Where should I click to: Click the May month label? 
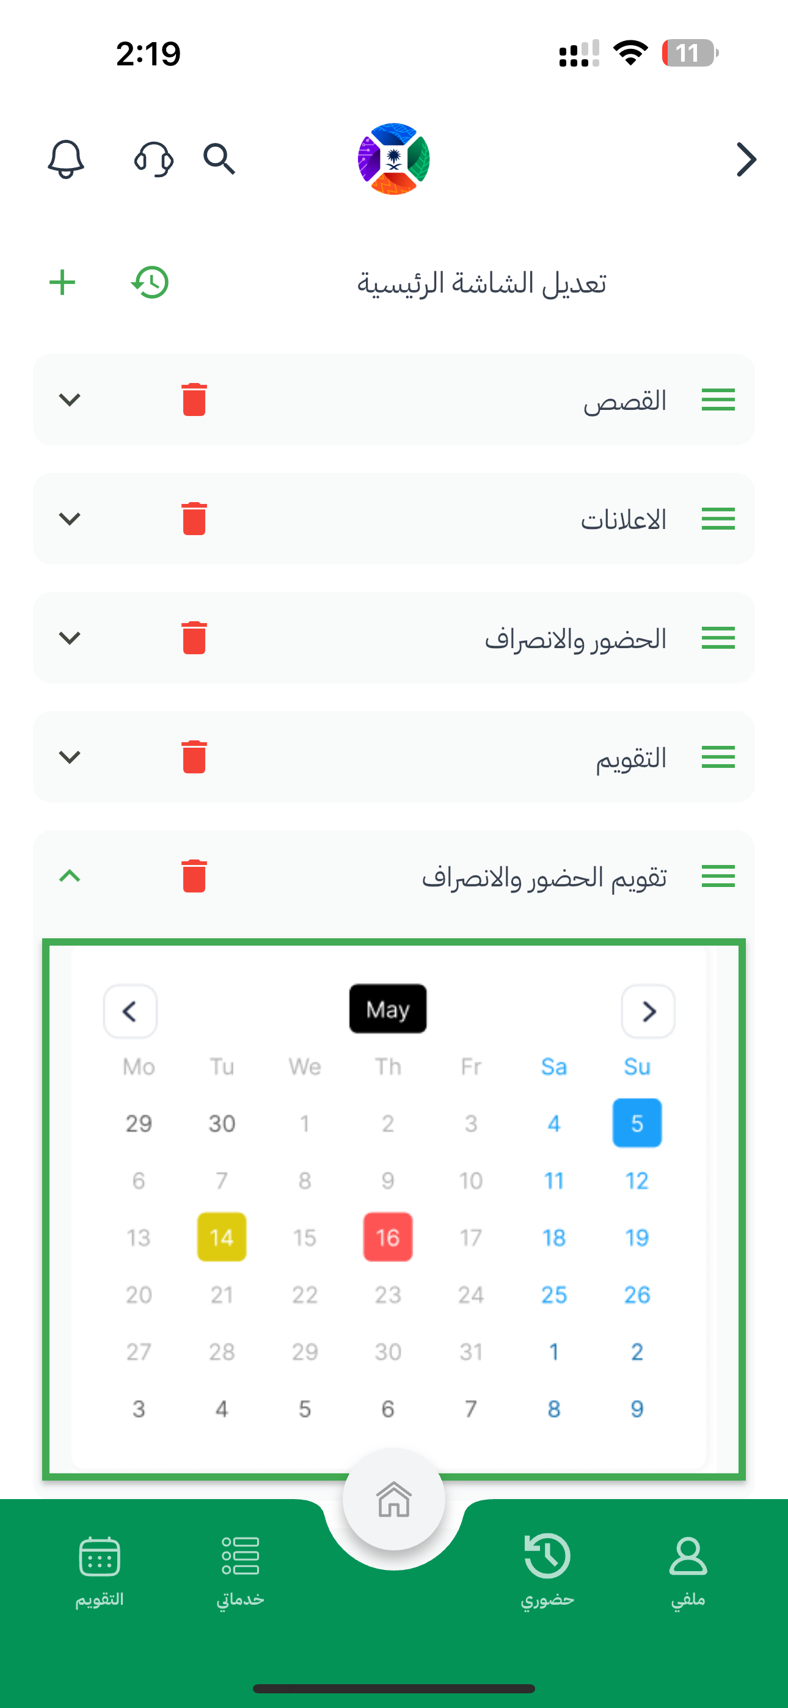(388, 1009)
